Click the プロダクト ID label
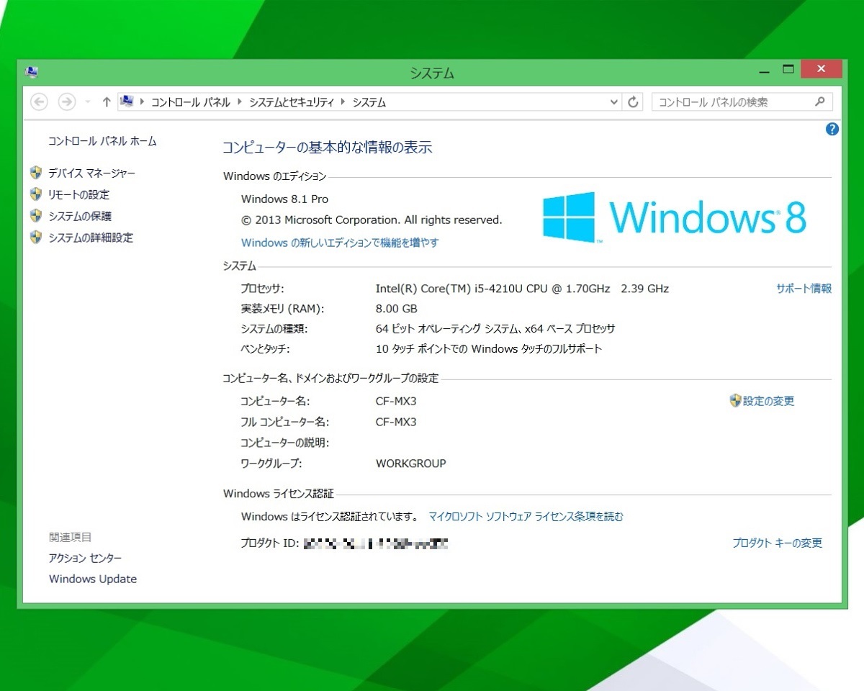The image size is (864, 691). point(269,543)
